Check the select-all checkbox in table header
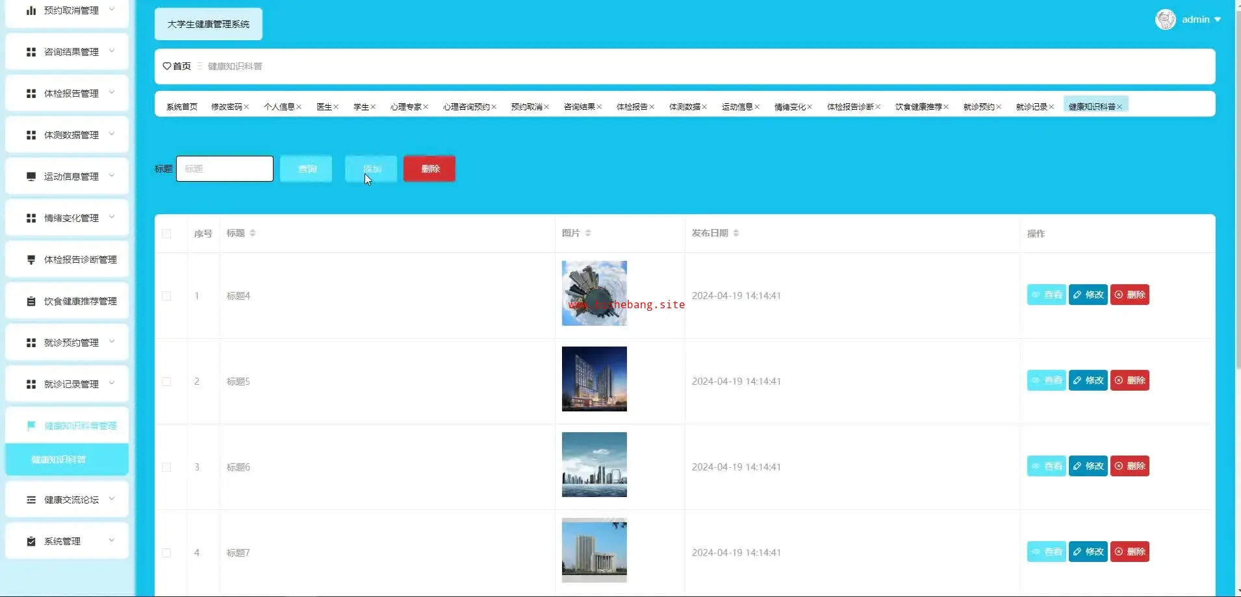 pyautogui.click(x=166, y=234)
